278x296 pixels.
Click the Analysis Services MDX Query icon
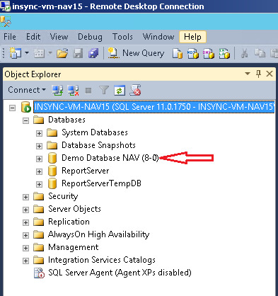(x=193, y=53)
